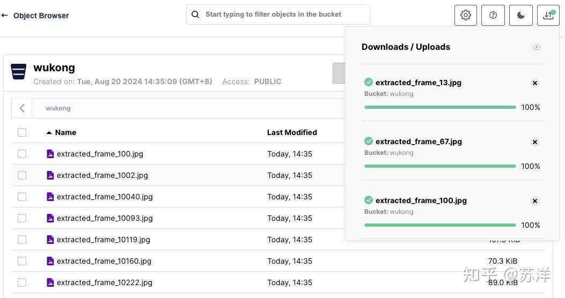
Task: Tick the checkbox for extracted_frame_10040.jpg
Action: pos(22,197)
